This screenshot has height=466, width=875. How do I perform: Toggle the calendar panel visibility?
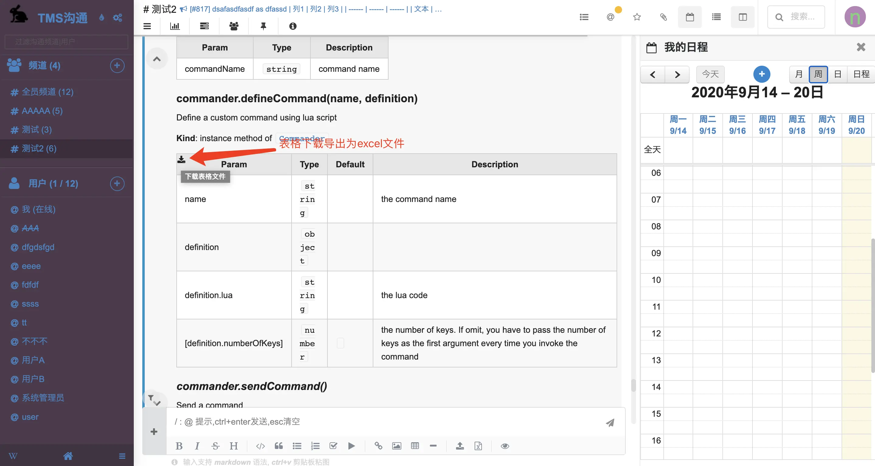pos(689,17)
